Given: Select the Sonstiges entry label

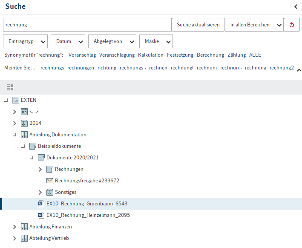Looking at the screenshot, I should [66, 192].
